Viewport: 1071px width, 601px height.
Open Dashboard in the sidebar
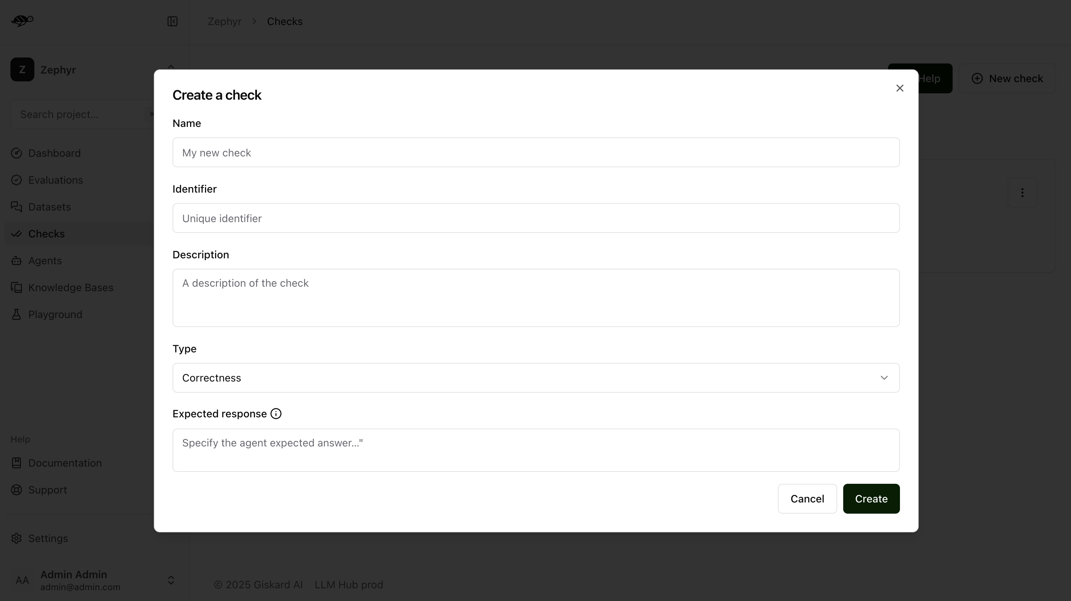79,153
